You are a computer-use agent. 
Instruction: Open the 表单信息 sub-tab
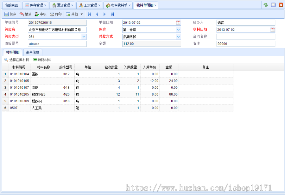point(33,52)
